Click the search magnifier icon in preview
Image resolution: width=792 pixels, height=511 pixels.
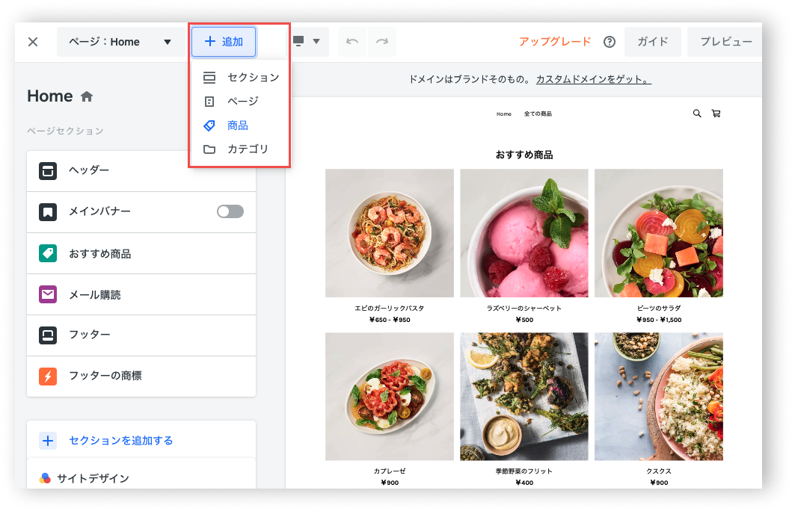coord(697,114)
